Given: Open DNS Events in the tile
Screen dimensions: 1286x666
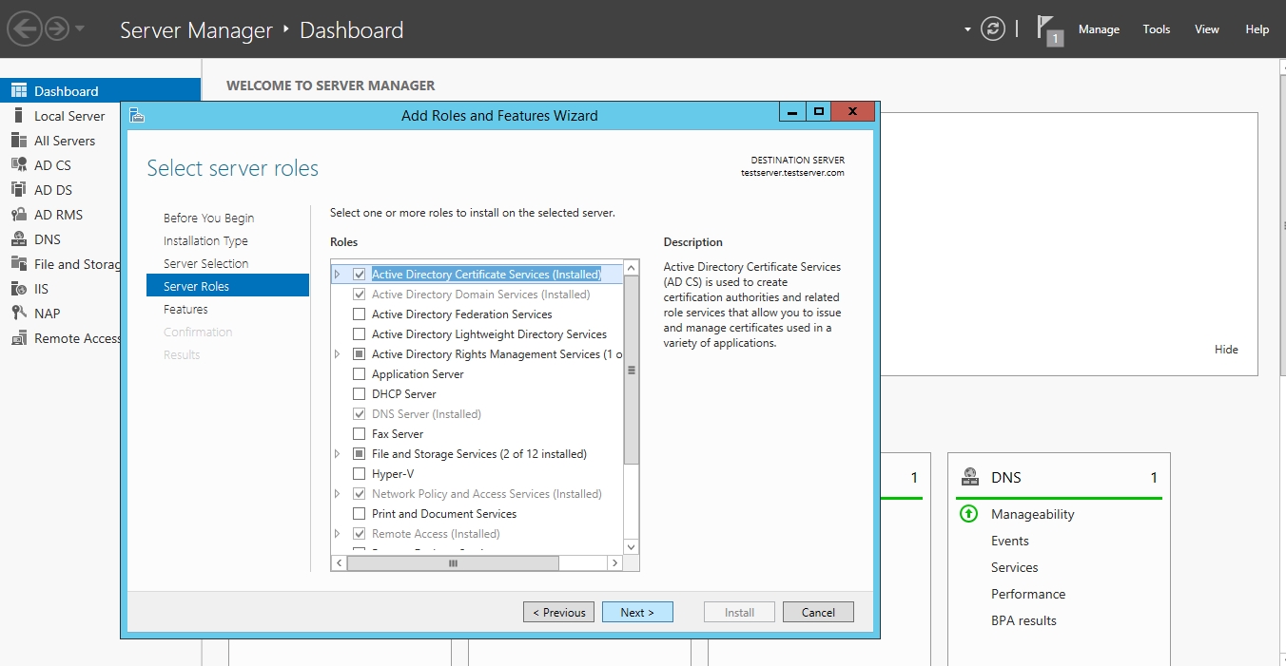Looking at the screenshot, I should coord(1010,541).
